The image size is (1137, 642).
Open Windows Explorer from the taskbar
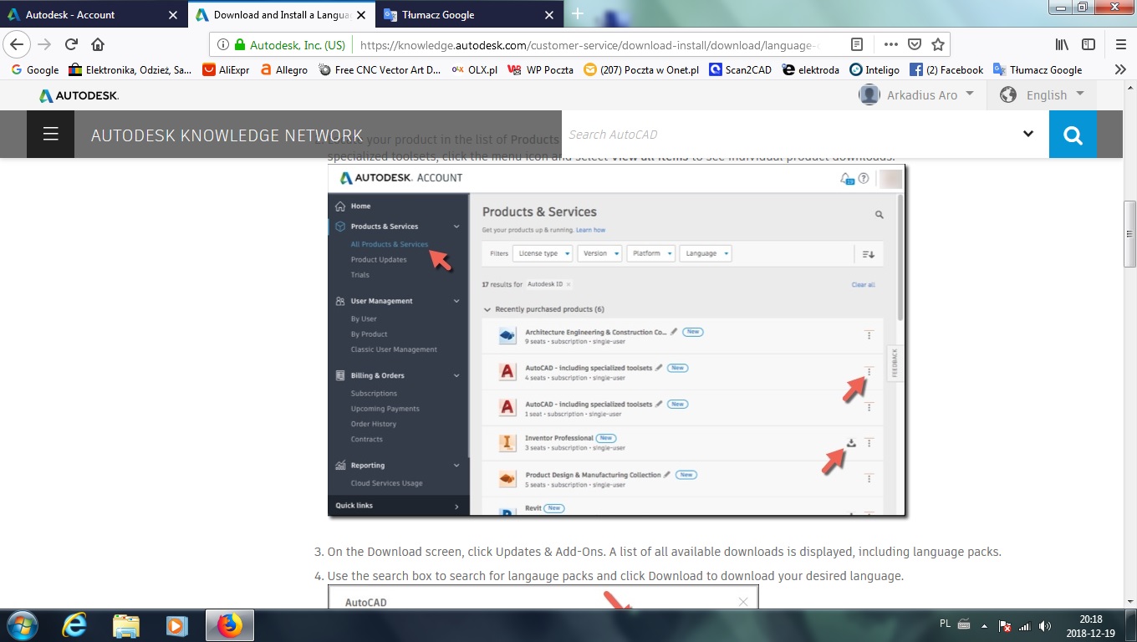pyautogui.click(x=125, y=625)
